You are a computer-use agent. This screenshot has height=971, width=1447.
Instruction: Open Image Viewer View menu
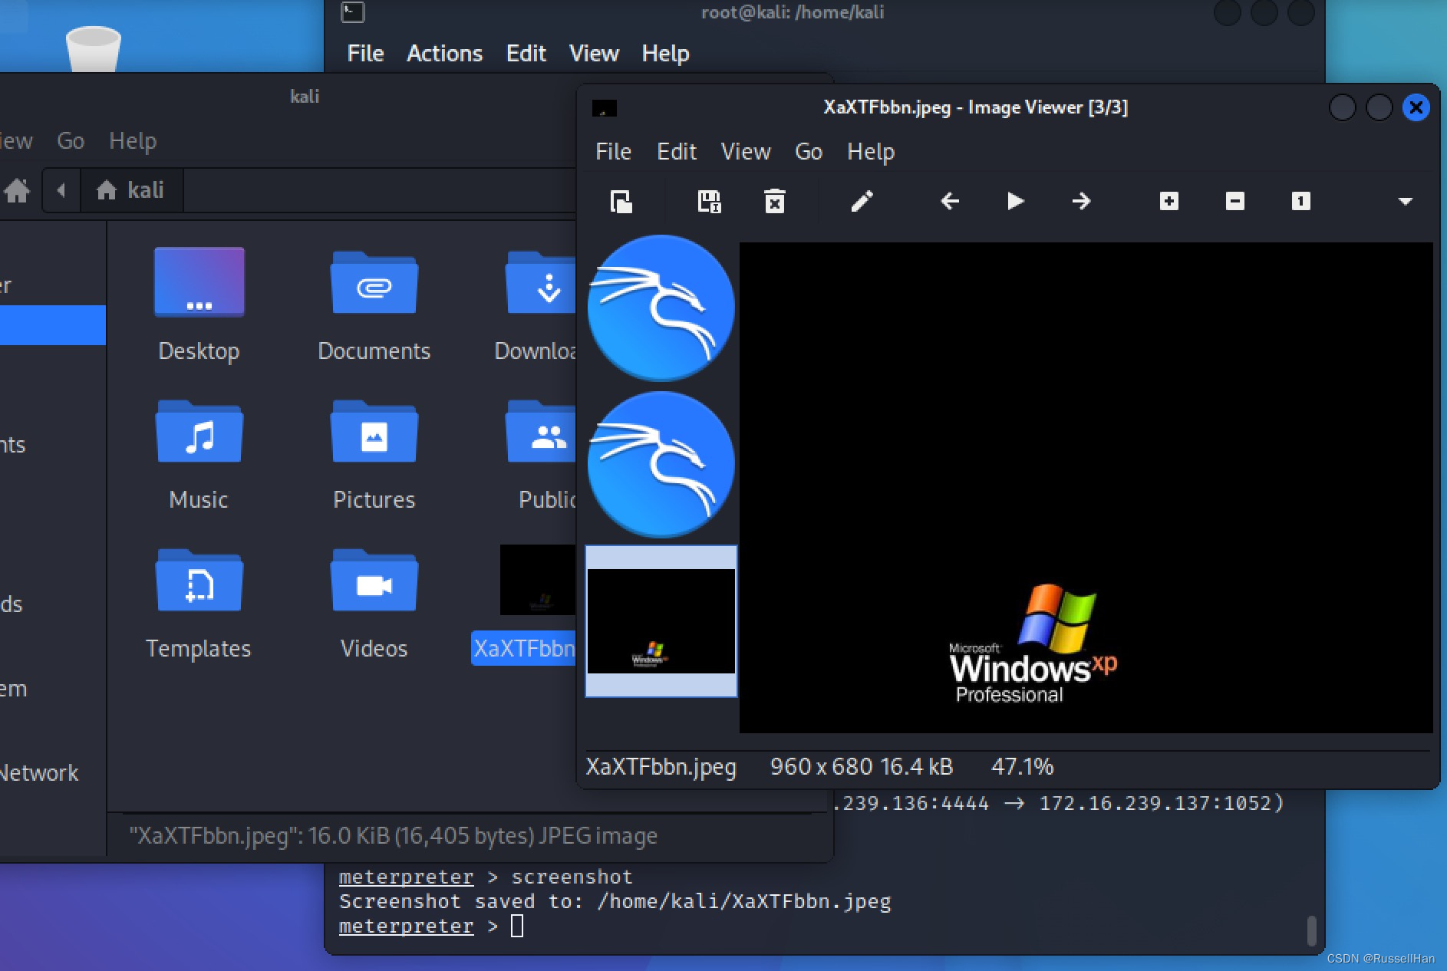point(745,151)
